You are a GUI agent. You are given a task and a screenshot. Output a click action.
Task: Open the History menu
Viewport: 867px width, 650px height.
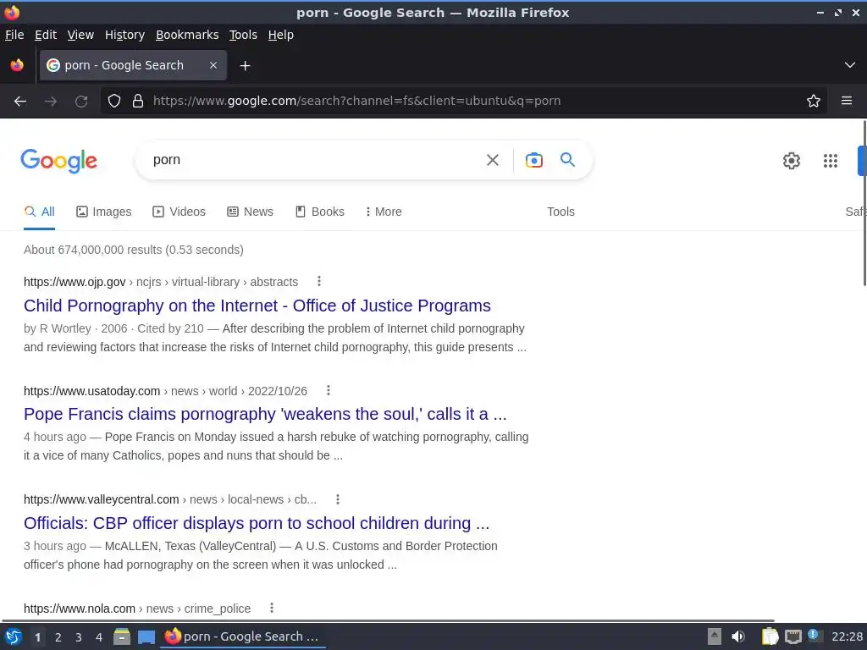124,35
